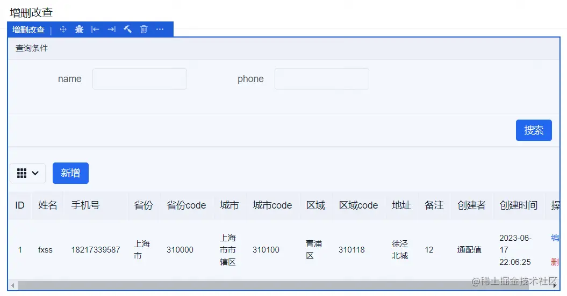Click the 上海市市辖区 city cell
This screenshot has width=567, height=296.
(228, 250)
